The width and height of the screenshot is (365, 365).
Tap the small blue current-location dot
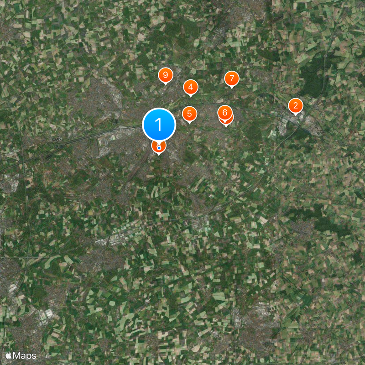click(x=159, y=148)
